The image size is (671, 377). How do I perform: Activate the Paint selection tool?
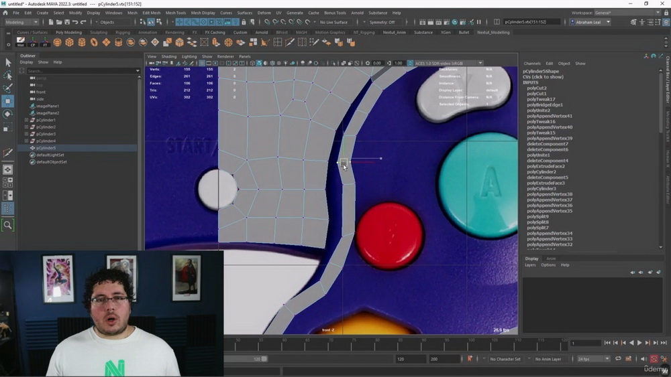click(7, 88)
